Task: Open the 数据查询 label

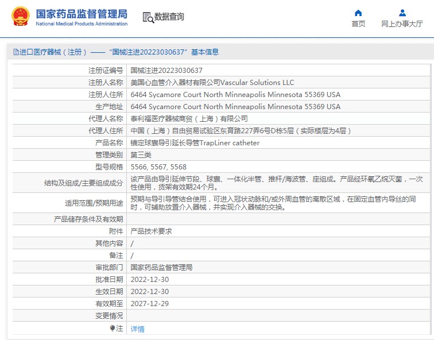Action: (x=169, y=17)
